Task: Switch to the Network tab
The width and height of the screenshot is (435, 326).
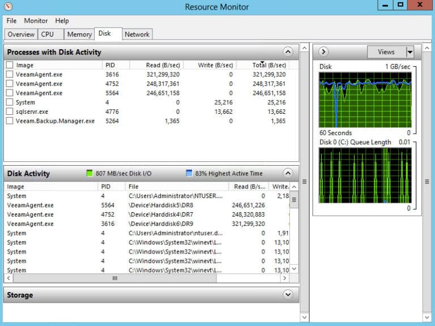Action: 137,35
